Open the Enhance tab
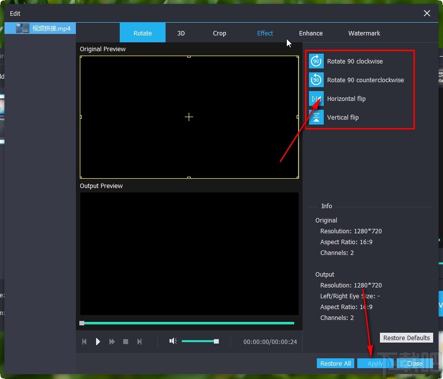 coord(311,33)
